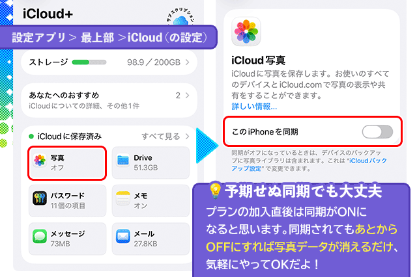Screen dimensions: 417x277
Task: Tap the Passwords keys icon
Action: pyautogui.click(x=40, y=200)
